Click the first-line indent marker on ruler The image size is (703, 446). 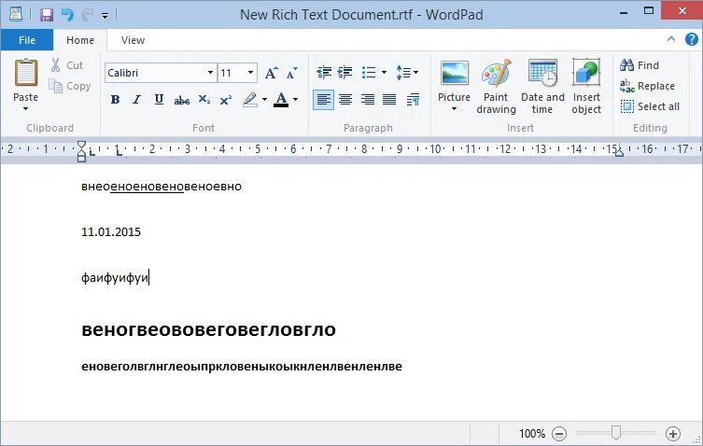[81, 146]
